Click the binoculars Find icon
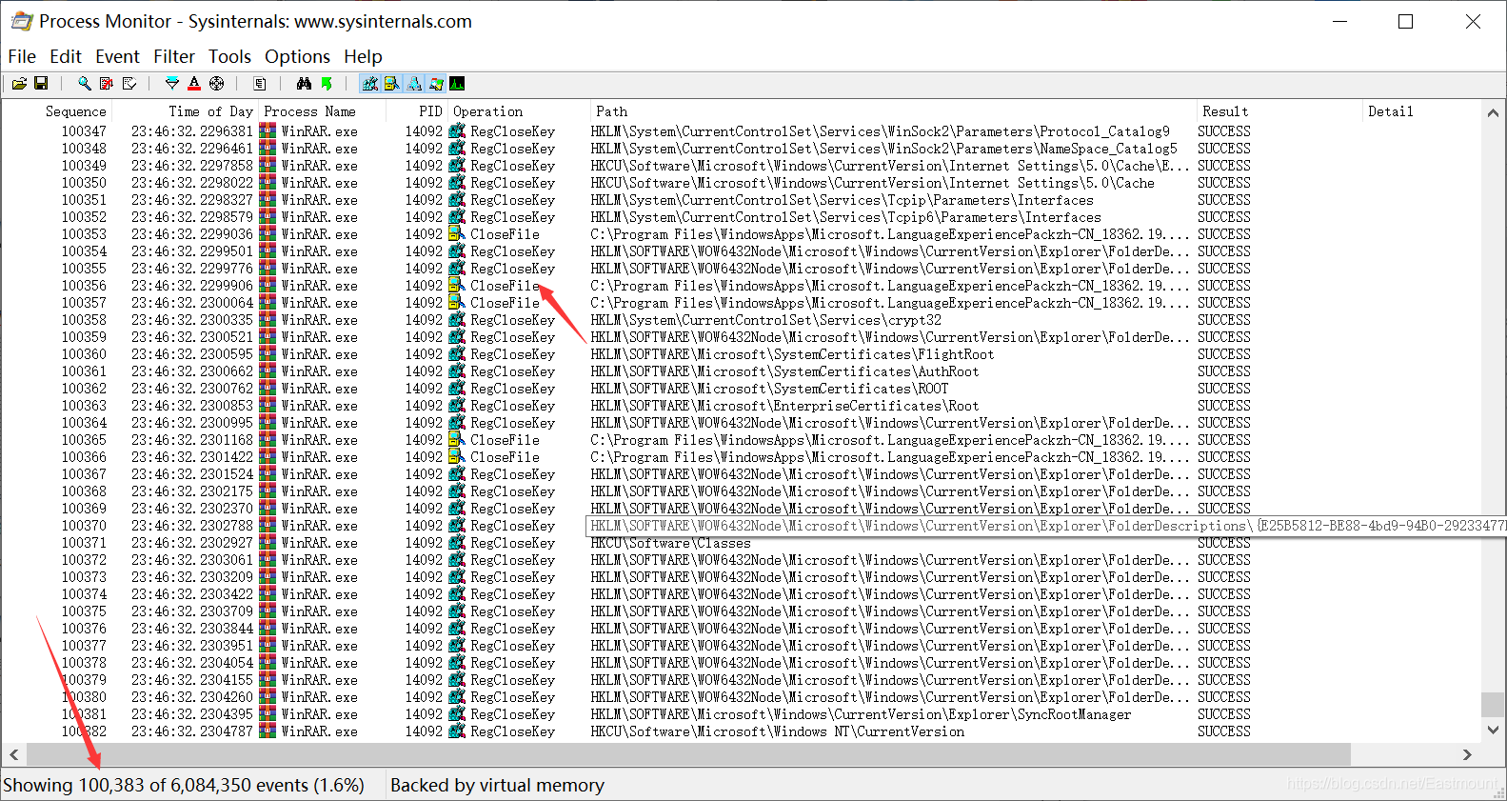Screen dimensions: 1507x801 click(x=304, y=84)
